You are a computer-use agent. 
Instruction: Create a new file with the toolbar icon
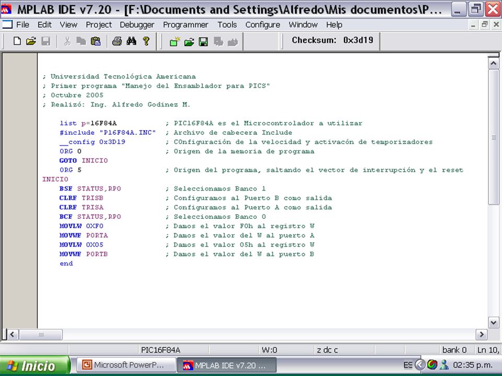point(17,41)
